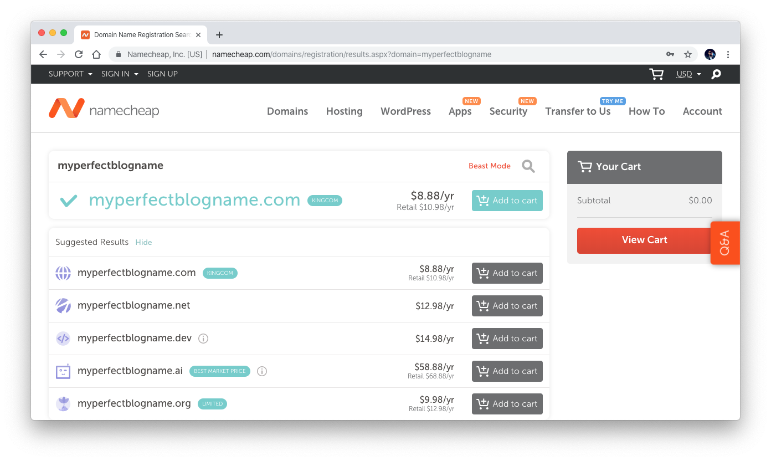Viewport: 771px width, 461px height.
Task: Click the LIMITED badge on .org
Action: (x=212, y=404)
